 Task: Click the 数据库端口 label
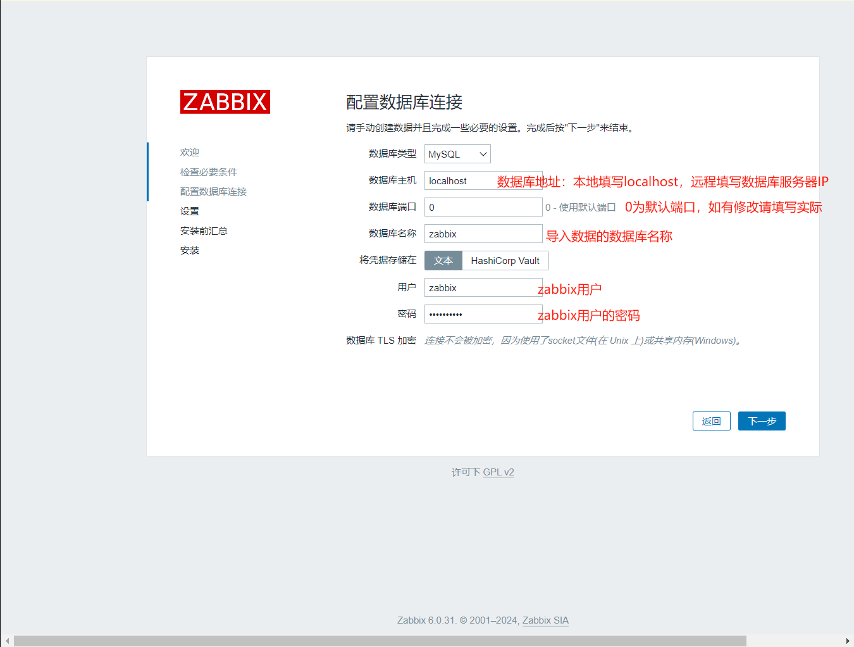pos(392,207)
